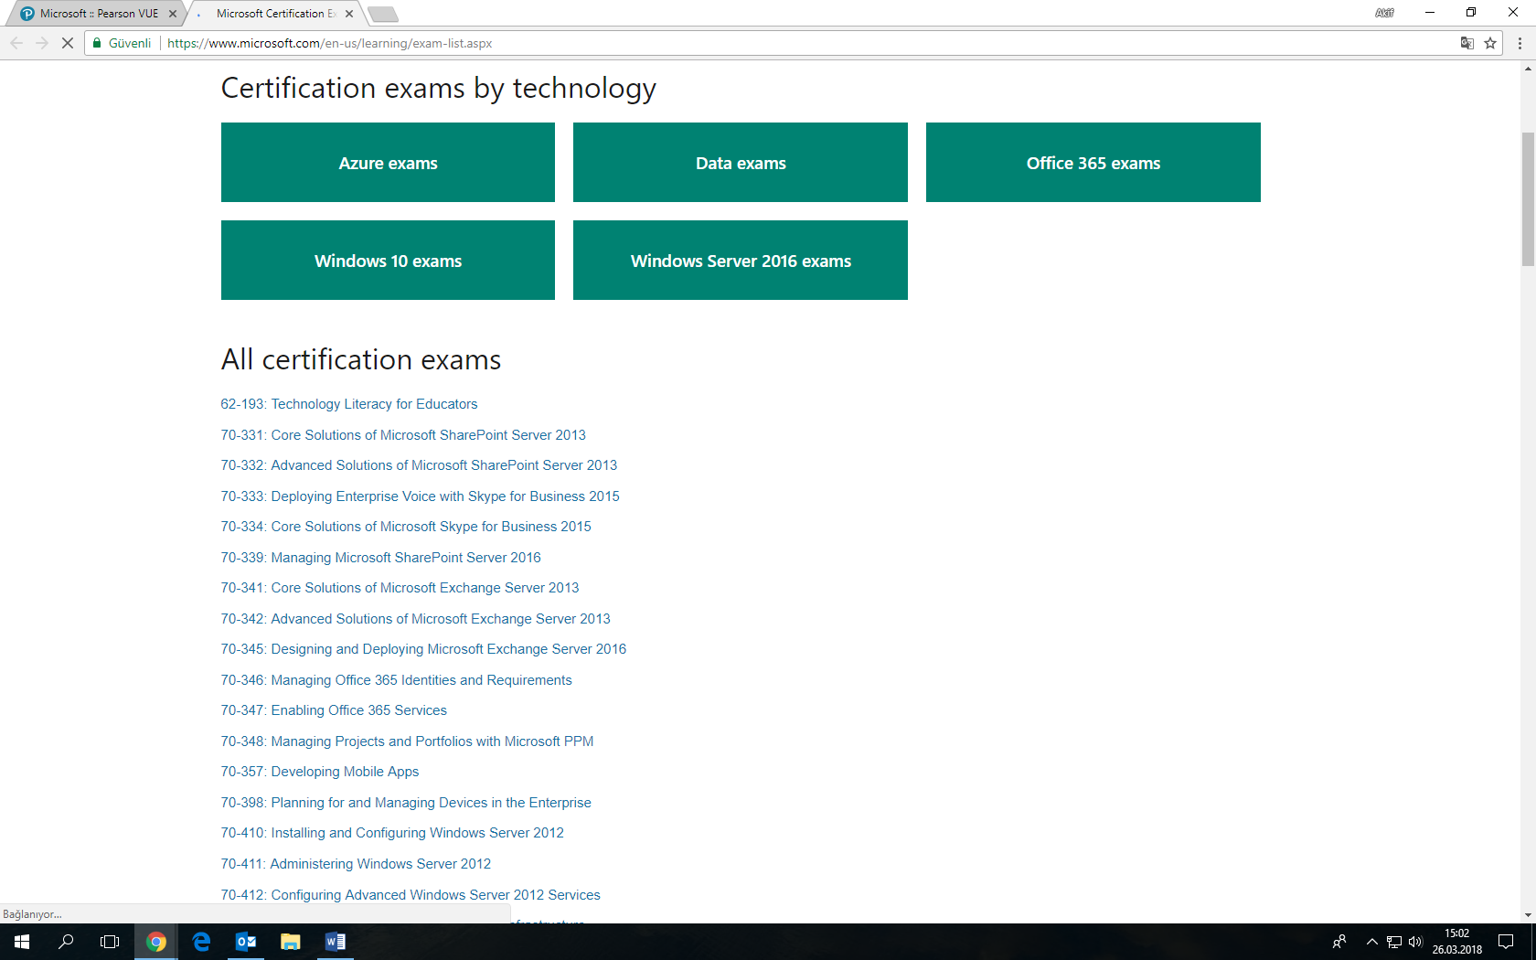This screenshot has height=960, width=1536.
Task: Open a new tab button
Action: click(x=382, y=14)
